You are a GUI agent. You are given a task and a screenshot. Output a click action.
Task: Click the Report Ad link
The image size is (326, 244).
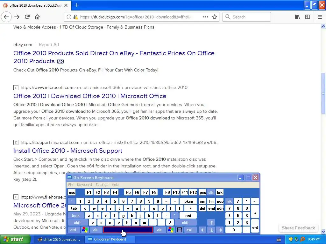[49, 44]
